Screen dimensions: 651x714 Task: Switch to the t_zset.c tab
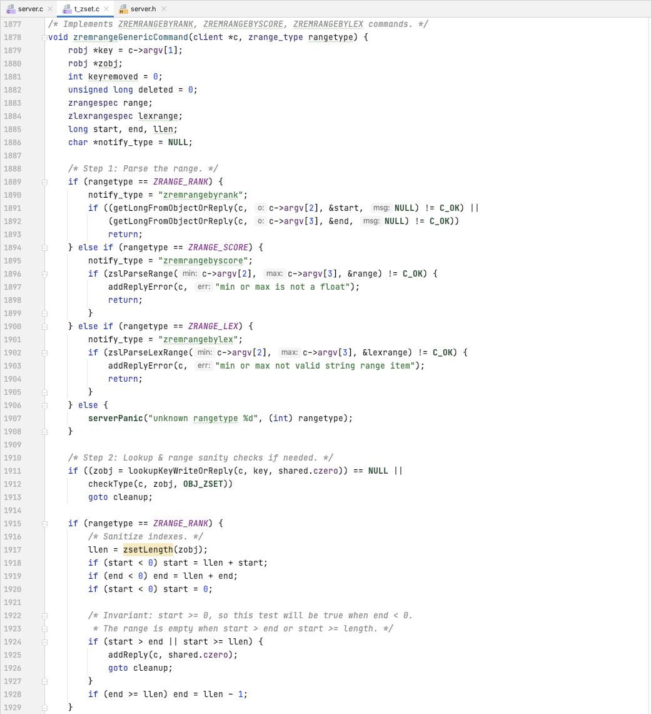click(87, 9)
